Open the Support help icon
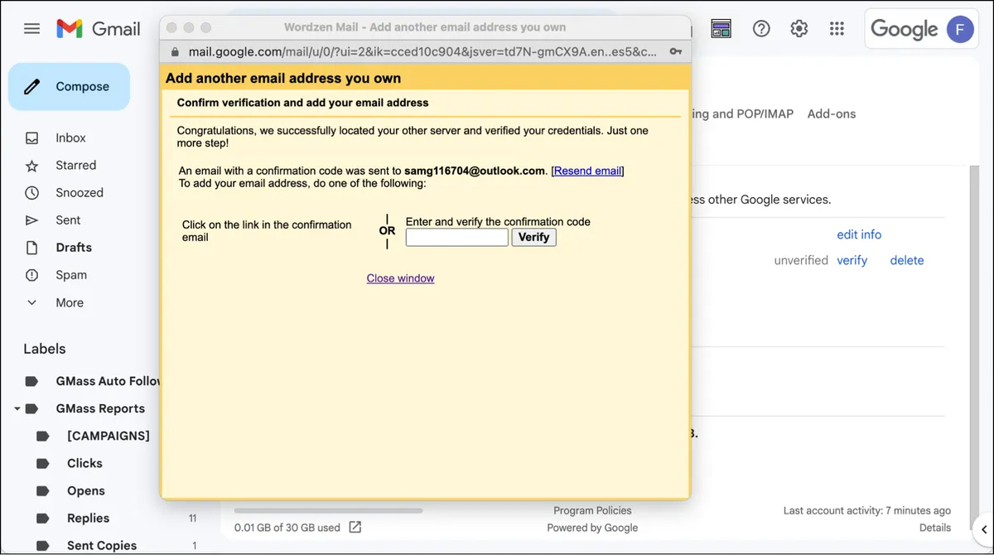Image resolution: width=994 pixels, height=555 pixels. tap(761, 29)
